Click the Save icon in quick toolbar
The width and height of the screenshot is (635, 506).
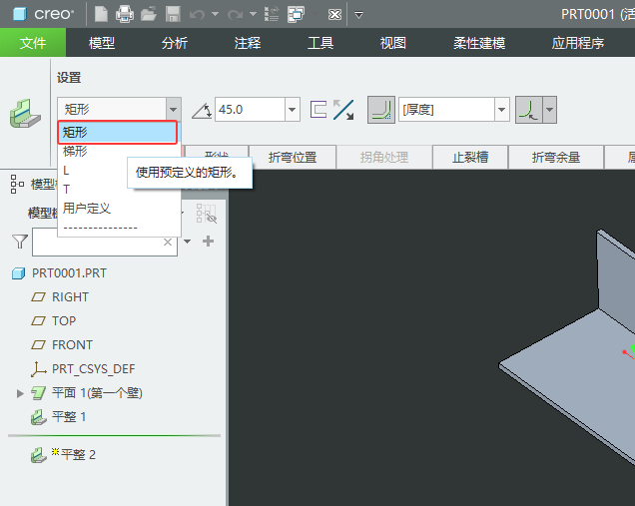point(173,15)
